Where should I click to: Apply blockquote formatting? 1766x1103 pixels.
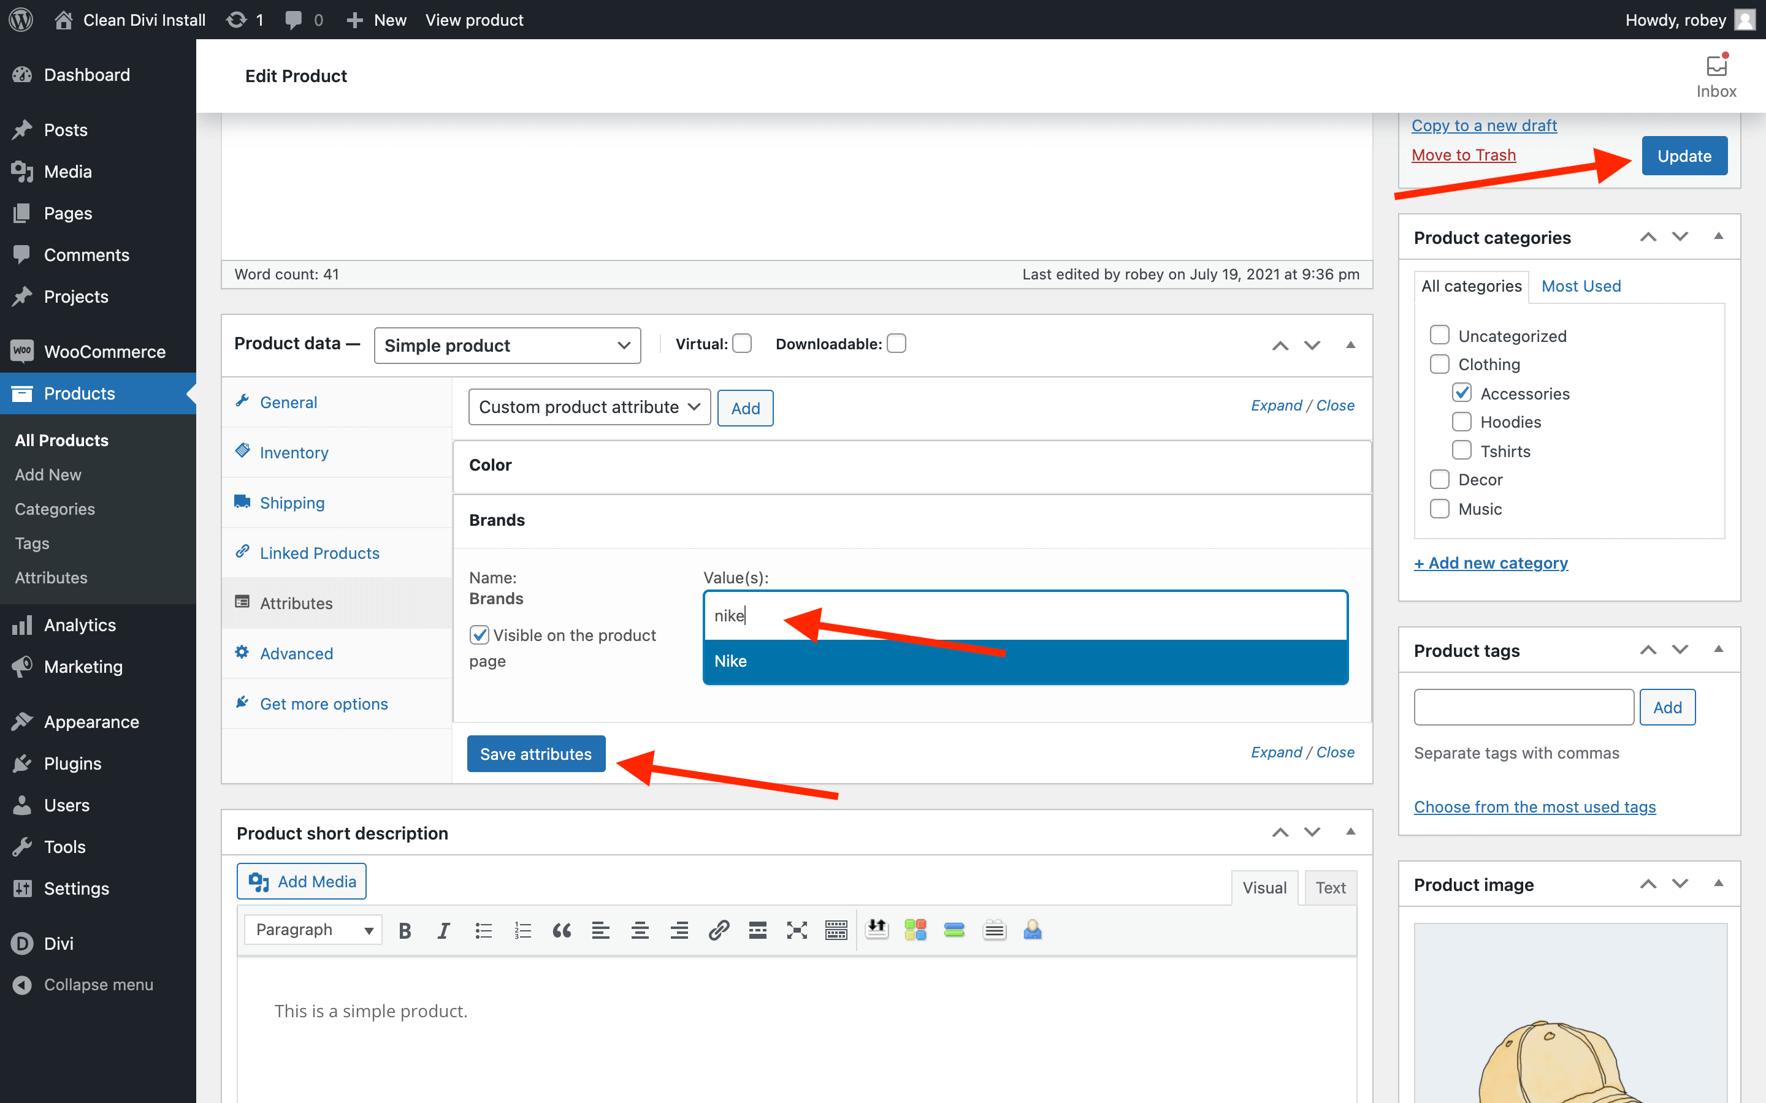[561, 930]
